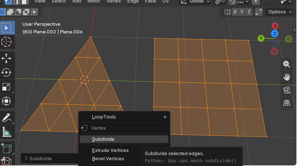298x166 pixels.
Task: Click the unlabeled red negative-X gizmo circle
Action: pyautogui.click(x=274, y=52)
